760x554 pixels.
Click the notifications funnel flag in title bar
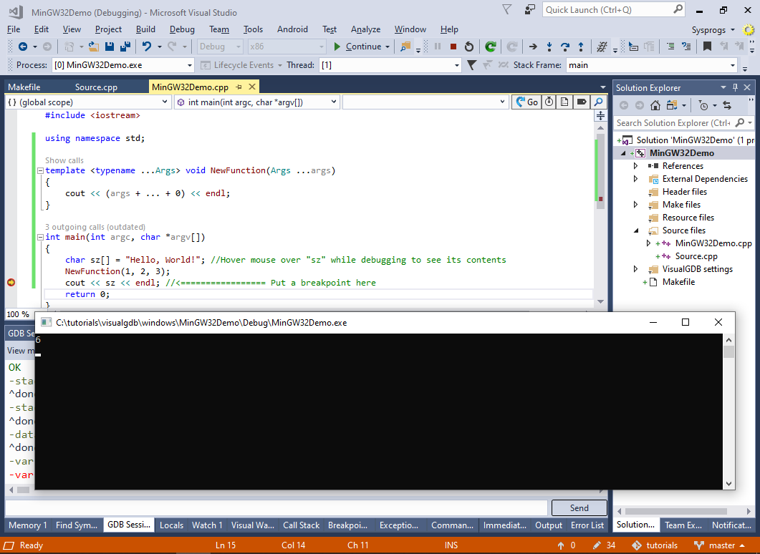pos(506,10)
